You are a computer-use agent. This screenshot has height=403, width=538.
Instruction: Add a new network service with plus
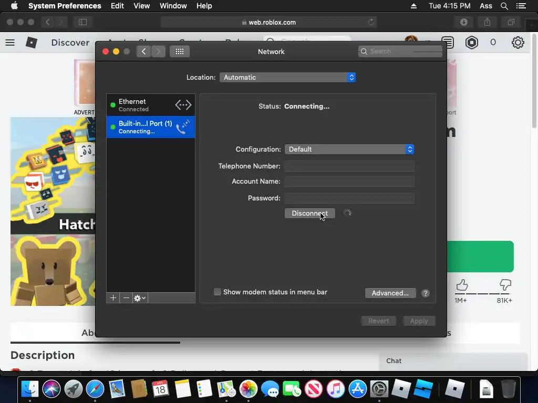pyautogui.click(x=113, y=298)
